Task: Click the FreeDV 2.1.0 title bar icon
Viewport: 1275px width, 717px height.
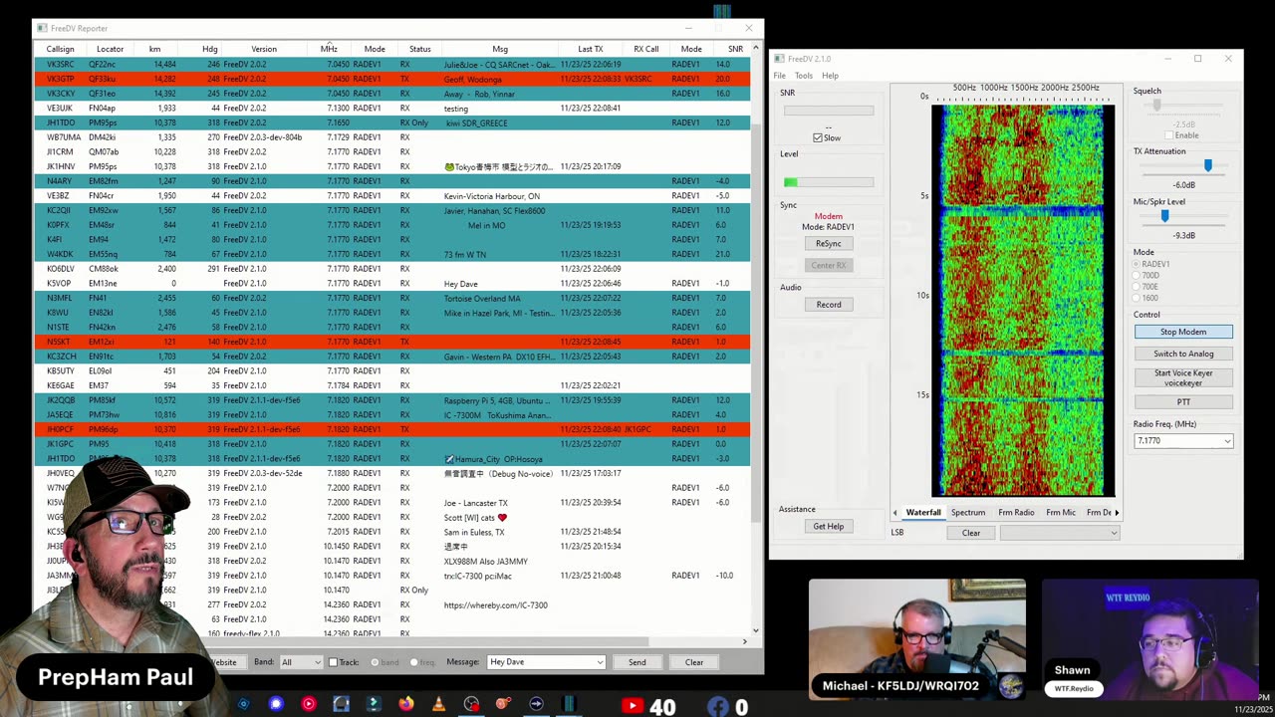Action: click(781, 59)
